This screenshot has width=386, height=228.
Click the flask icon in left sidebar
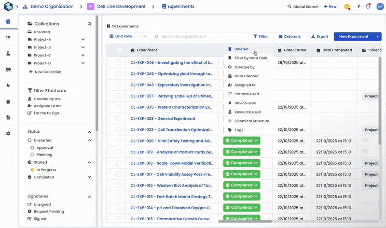[x=8, y=54]
